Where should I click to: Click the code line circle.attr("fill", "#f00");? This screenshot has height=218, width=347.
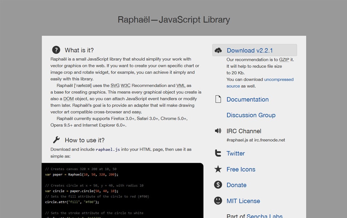click(x=72, y=202)
